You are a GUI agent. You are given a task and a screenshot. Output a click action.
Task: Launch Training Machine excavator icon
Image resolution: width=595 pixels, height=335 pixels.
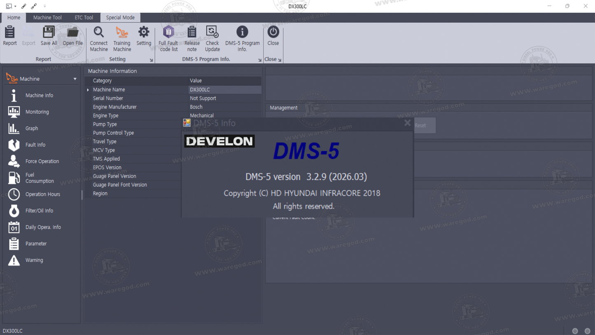pos(122,39)
